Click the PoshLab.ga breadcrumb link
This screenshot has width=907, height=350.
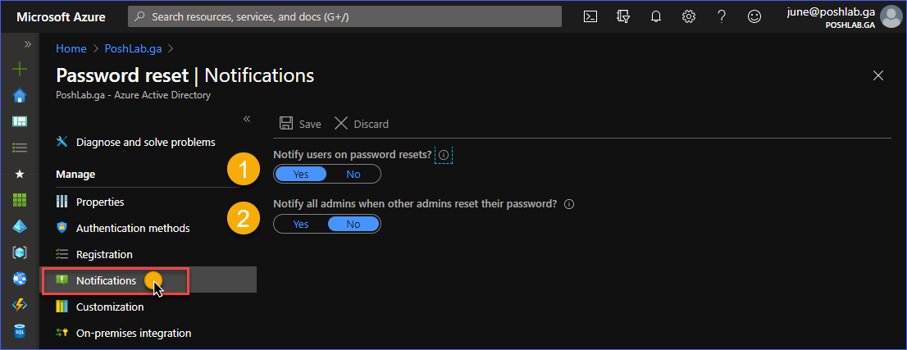click(133, 48)
